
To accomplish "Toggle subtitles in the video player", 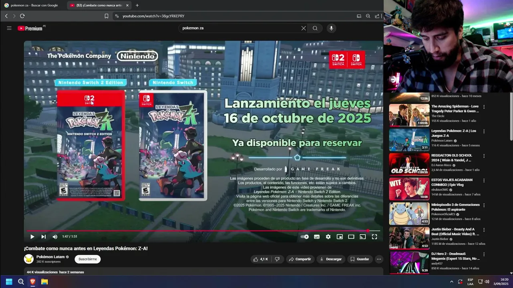I will pos(317,237).
